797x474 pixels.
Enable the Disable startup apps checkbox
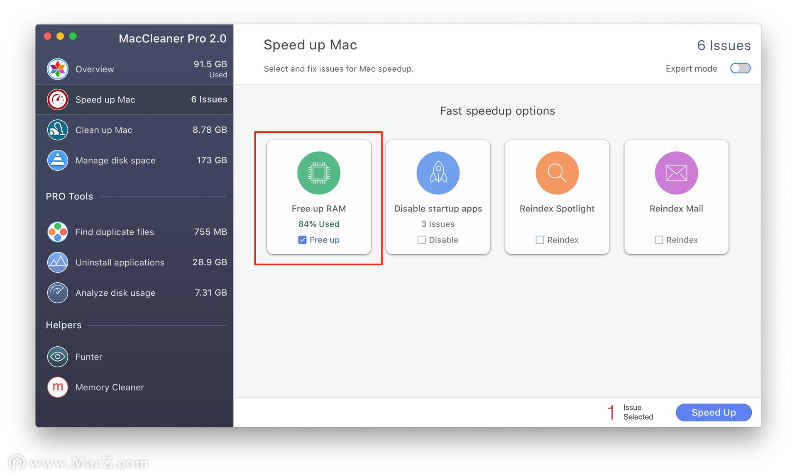(421, 240)
